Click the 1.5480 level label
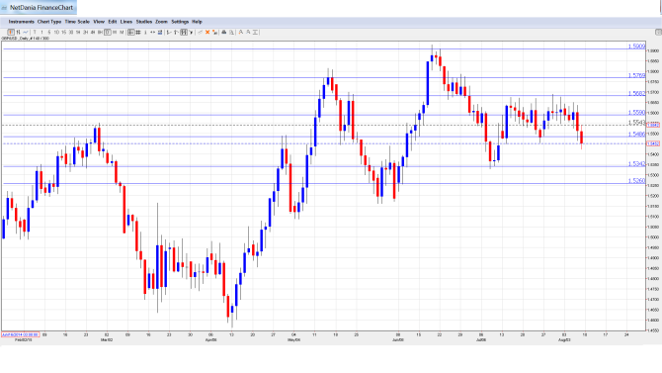 tap(636, 134)
